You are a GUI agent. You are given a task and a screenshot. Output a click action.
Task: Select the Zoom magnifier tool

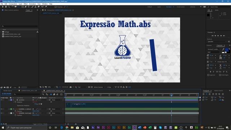pyautogui.click(x=9, y=7)
